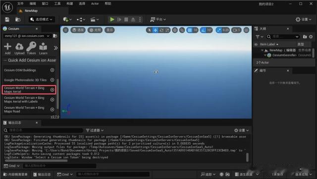317x179 pixels.
Task: Toggle world/local coordinate space globe icon
Action: pyautogui.click(x=175, y=30)
